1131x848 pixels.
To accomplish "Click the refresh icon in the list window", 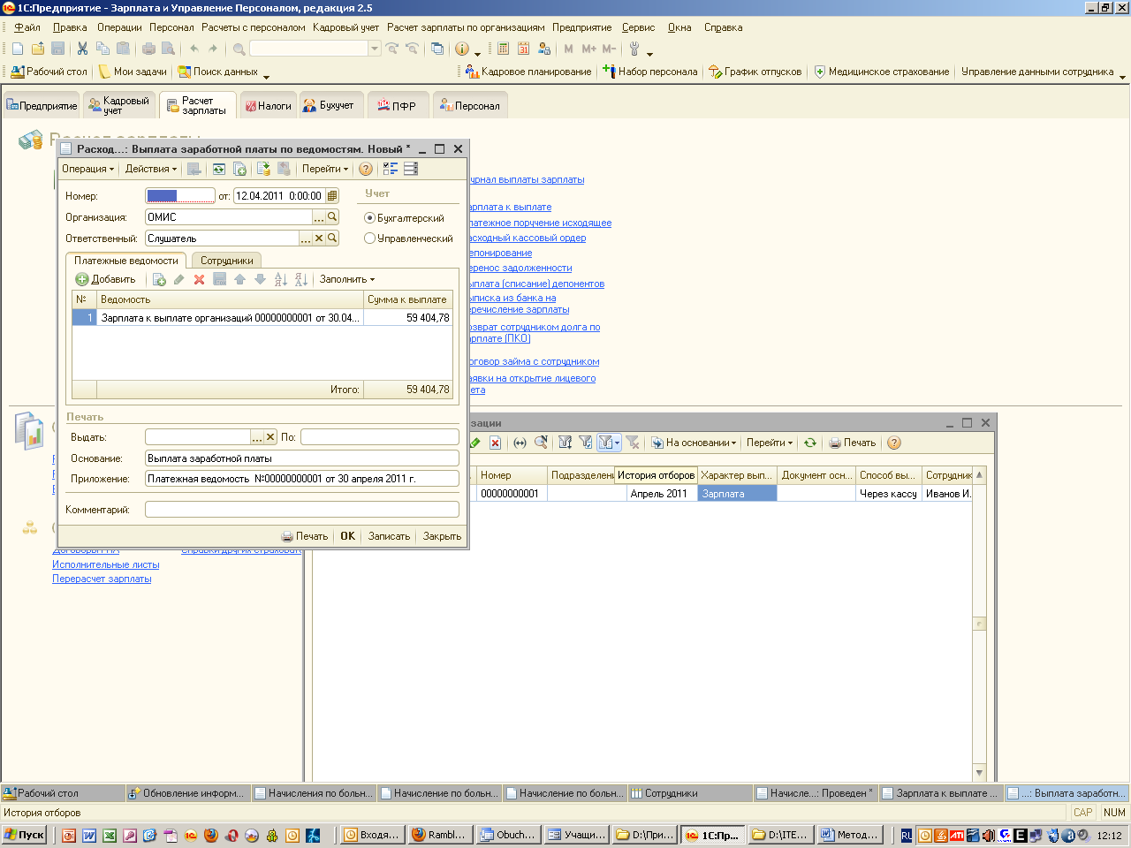I will pyautogui.click(x=810, y=443).
